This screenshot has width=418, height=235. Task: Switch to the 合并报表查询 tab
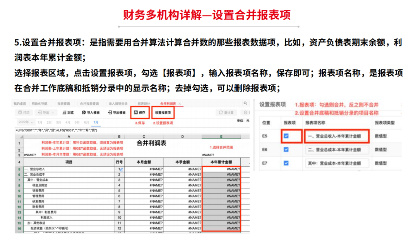89,104
